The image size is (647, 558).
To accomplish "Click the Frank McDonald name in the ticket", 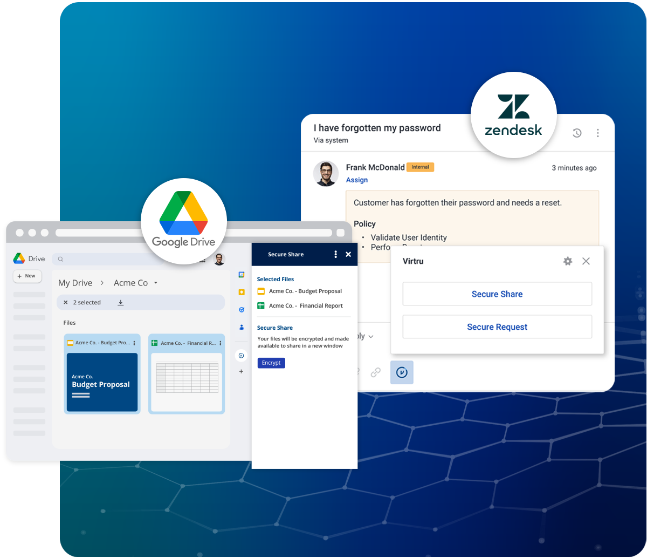I will coord(375,167).
